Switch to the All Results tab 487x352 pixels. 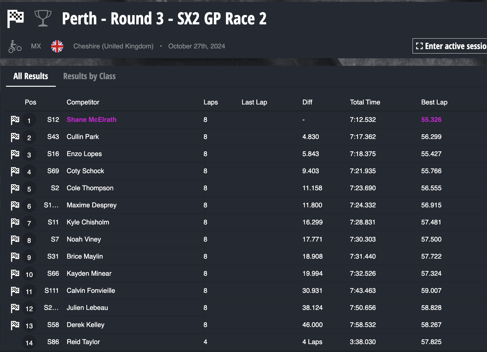pos(31,76)
